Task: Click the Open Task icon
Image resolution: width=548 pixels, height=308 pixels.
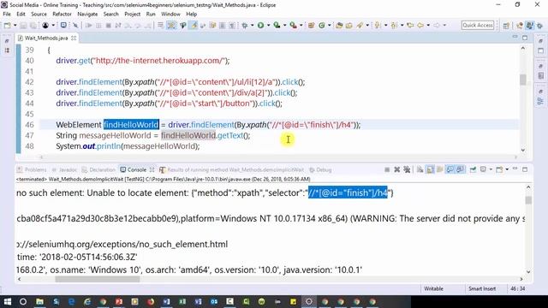Action: pyautogui.click(x=349, y=25)
